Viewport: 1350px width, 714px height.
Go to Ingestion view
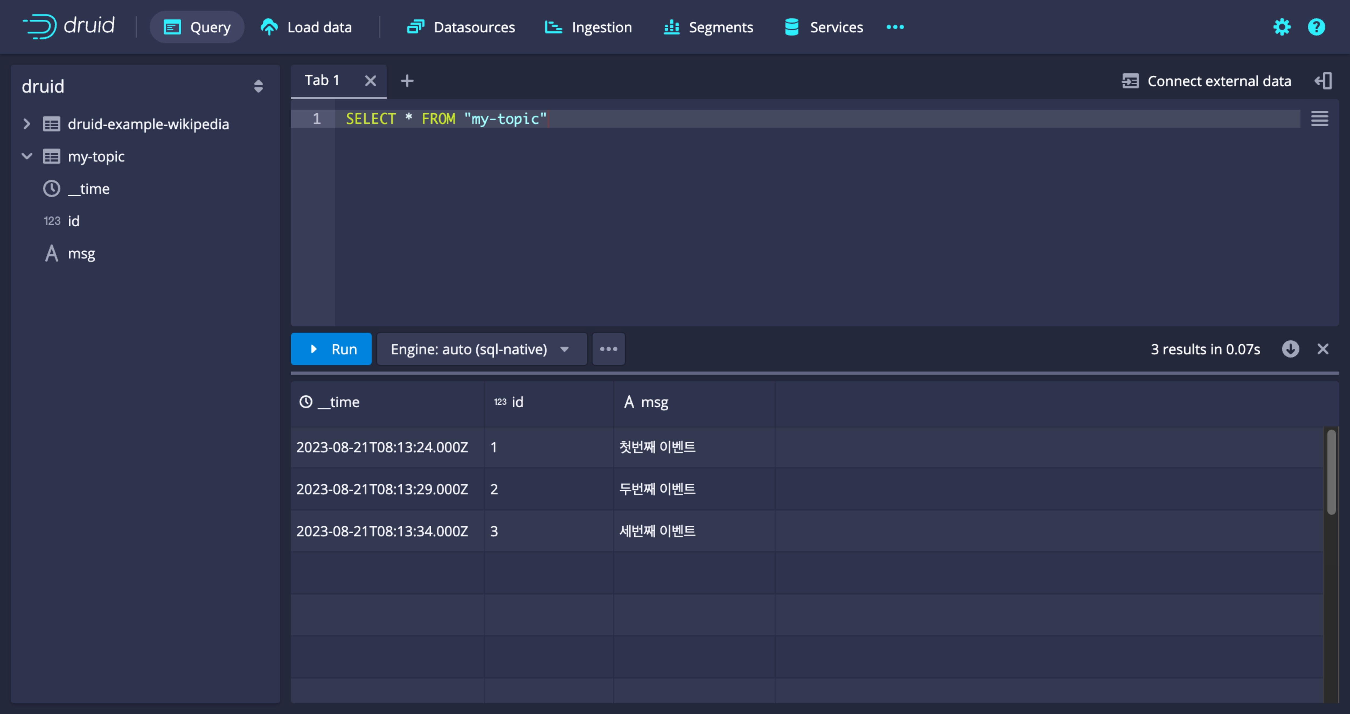[589, 27]
